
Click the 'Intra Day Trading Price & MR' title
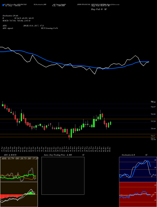click(58, 155)
